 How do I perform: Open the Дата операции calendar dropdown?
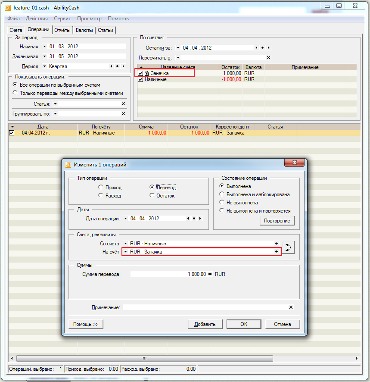pos(125,219)
